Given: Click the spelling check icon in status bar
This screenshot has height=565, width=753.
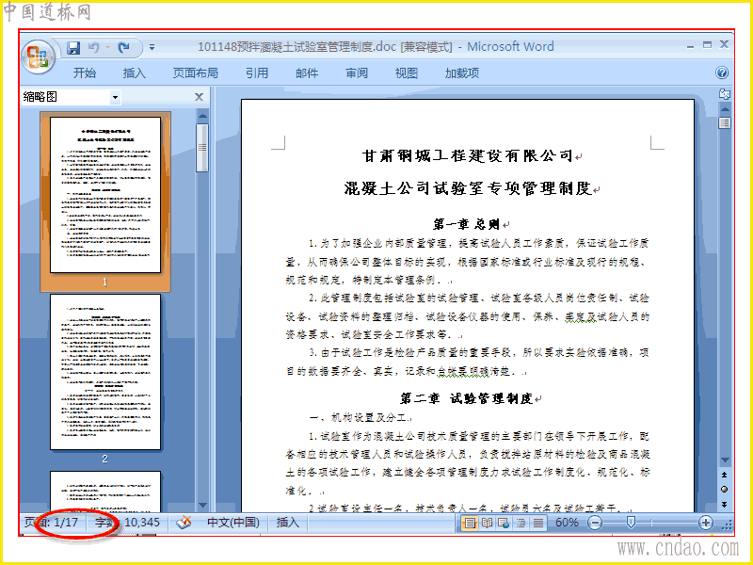Looking at the screenshot, I should tap(184, 523).
